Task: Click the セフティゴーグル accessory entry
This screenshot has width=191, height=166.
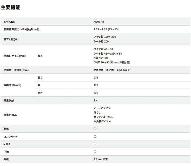Action: pos(103,117)
